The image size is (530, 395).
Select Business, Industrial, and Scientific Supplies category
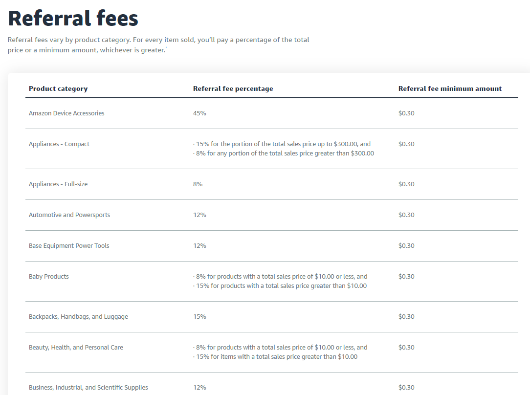pyautogui.click(x=88, y=387)
